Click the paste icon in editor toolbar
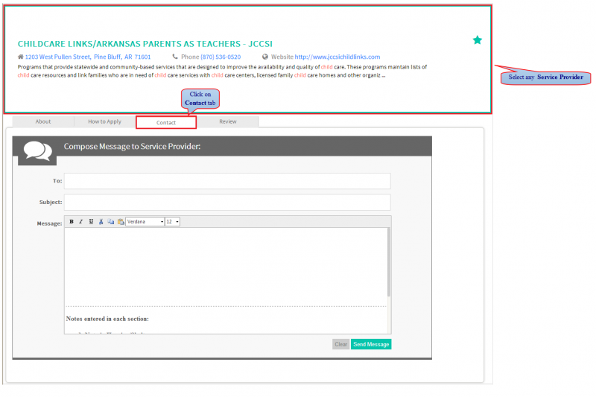 tap(121, 222)
